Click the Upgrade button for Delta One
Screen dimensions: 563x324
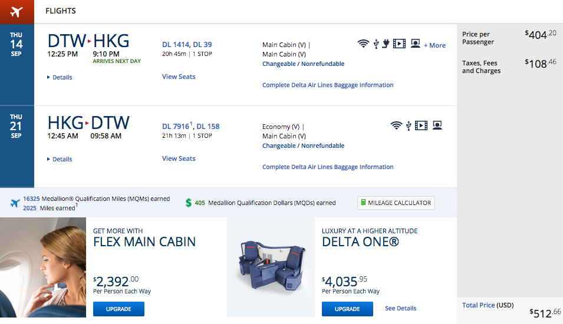coord(347,309)
